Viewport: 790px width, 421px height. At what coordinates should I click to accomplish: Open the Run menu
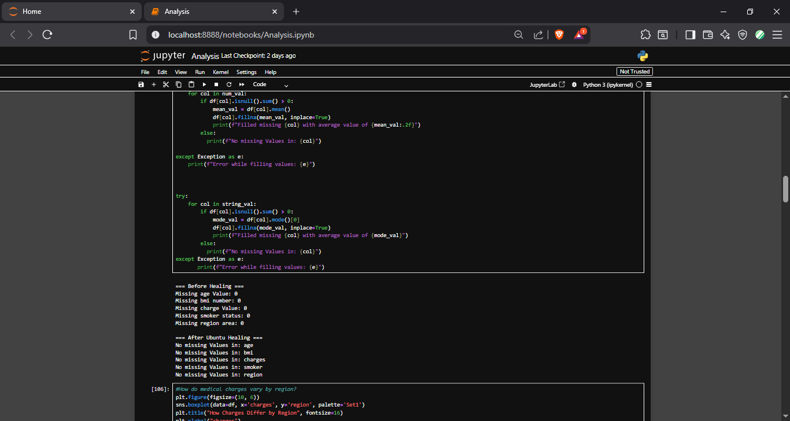point(200,72)
